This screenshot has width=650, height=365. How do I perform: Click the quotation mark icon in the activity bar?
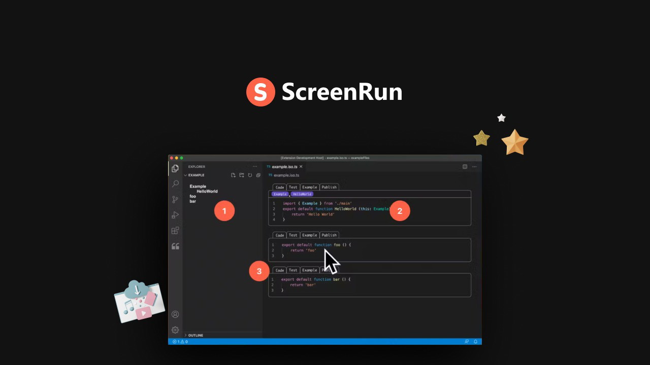tap(175, 246)
